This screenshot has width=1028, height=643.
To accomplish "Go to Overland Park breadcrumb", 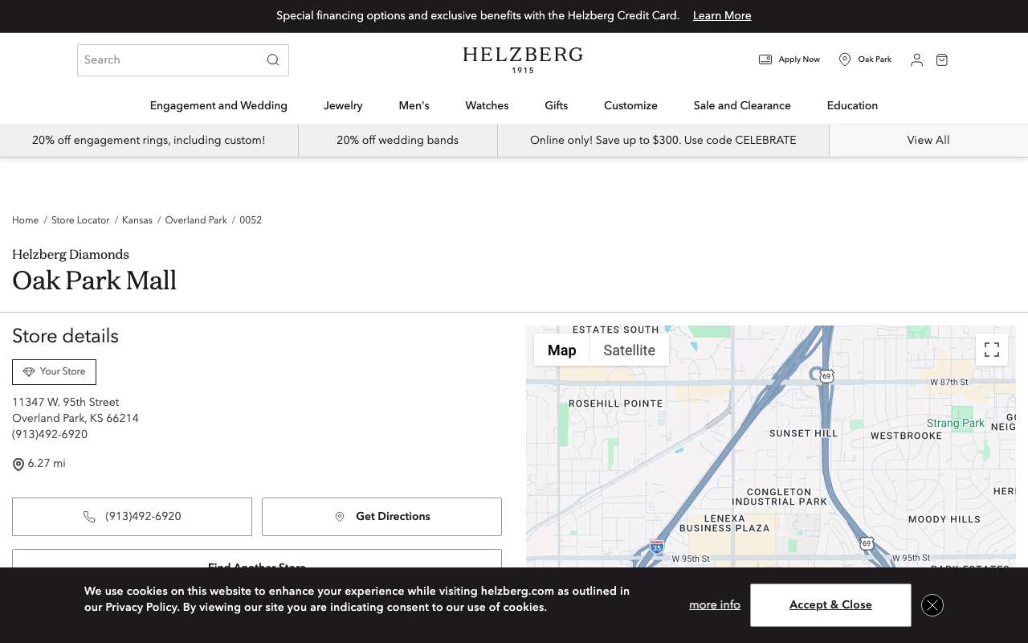I will pos(196,220).
